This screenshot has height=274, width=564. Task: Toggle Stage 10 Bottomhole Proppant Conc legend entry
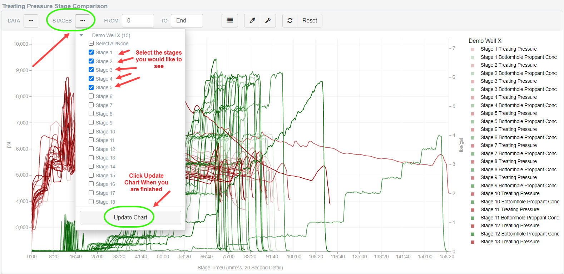click(520, 202)
